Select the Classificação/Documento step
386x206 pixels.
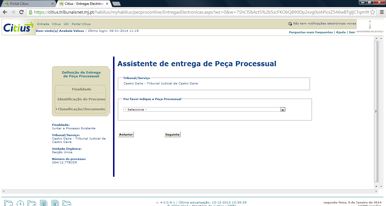point(81,109)
